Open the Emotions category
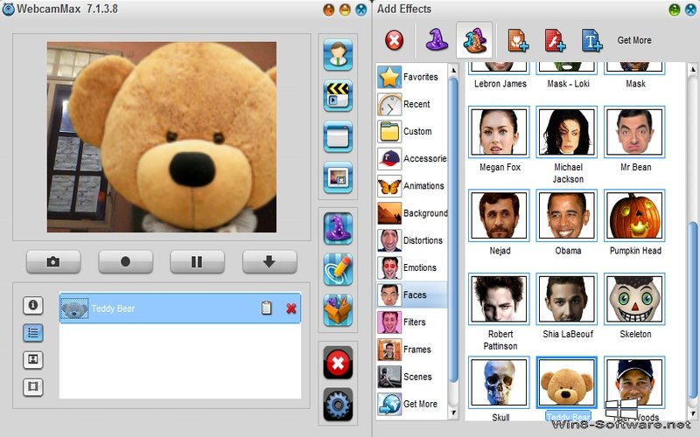 point(411,267)
